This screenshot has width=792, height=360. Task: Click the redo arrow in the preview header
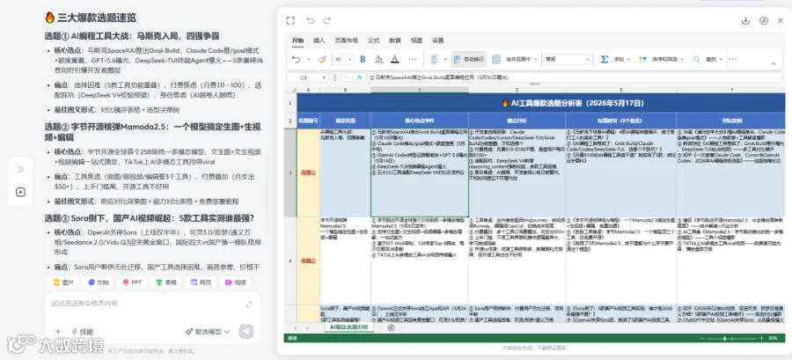pos(327,21)
